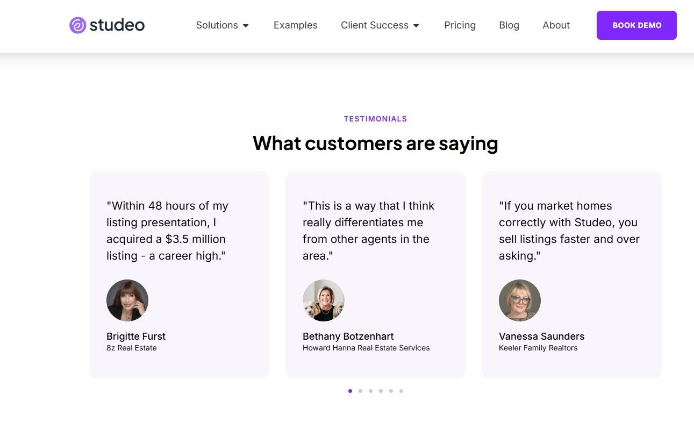694x423 pixels.
Task: Click "Howard Hanna Real Estate Services" text
Action: click(366, 348)
